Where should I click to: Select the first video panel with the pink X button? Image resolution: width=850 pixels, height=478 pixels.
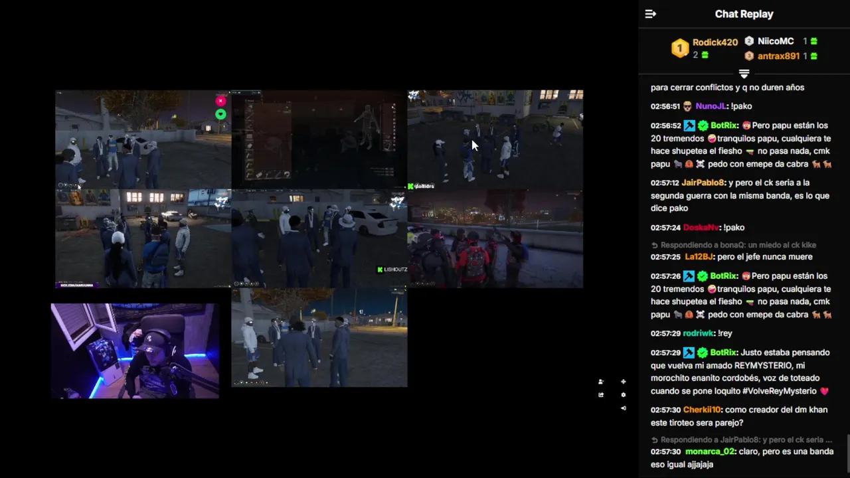pyautogui.click(x=143, y=139)
